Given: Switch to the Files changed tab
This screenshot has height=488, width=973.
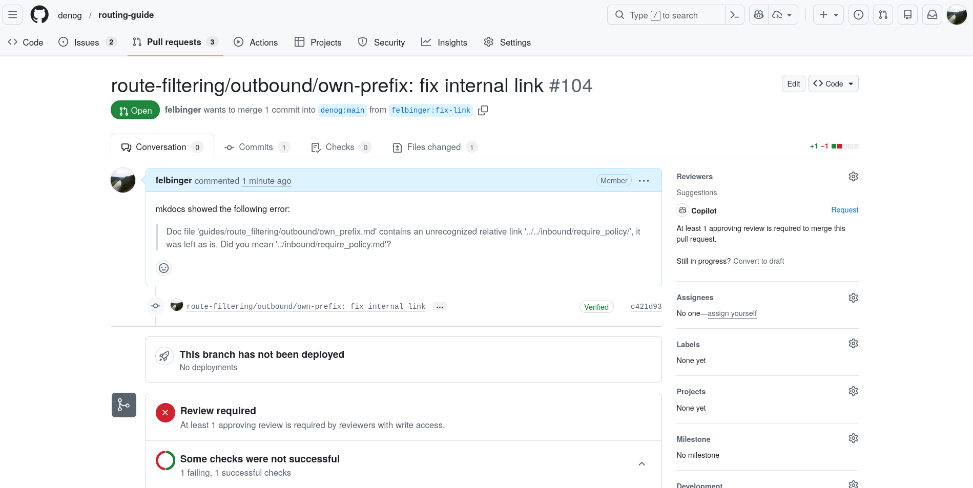Looking at the screenshot, I should coord(434,147).
